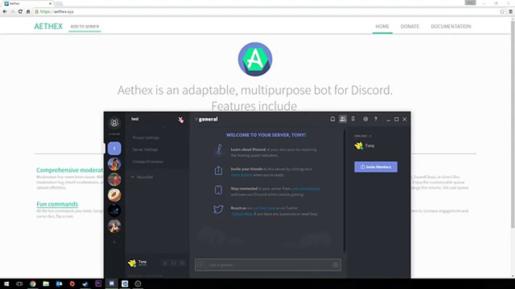Open Outlook from the taskbar

click(x=59, y=284)
